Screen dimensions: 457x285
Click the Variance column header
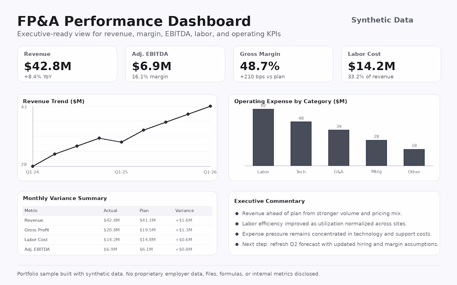coord(184,210)
